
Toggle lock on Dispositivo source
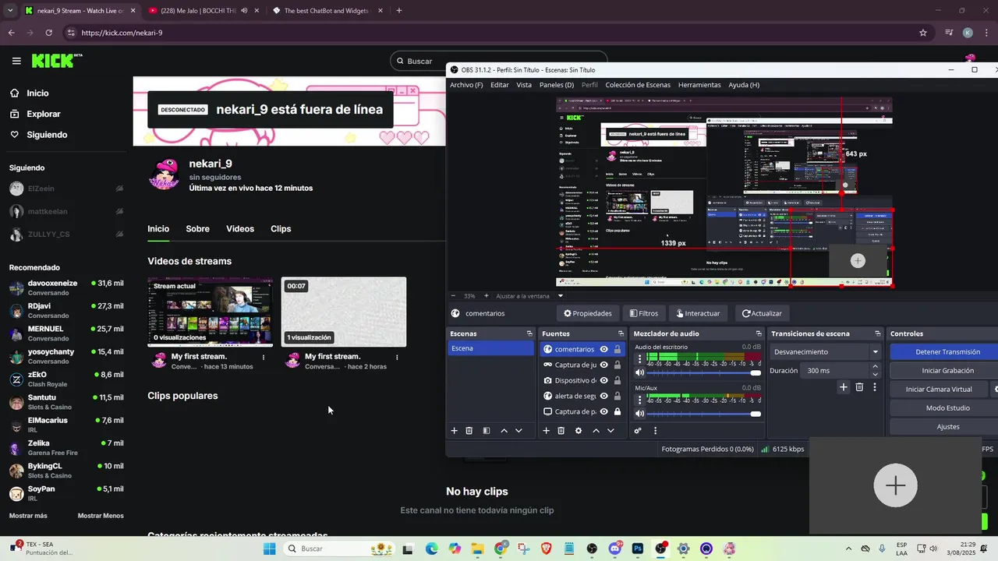pyautogui.click(x=618, y=380)
